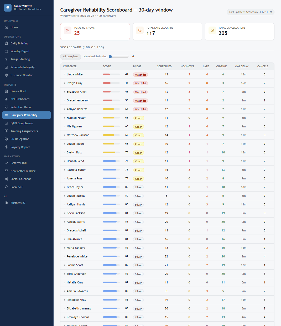This screenshot has height=326, width=281.
Task: Toggle the All caregivers filter chip
Action: coord(71,56)
